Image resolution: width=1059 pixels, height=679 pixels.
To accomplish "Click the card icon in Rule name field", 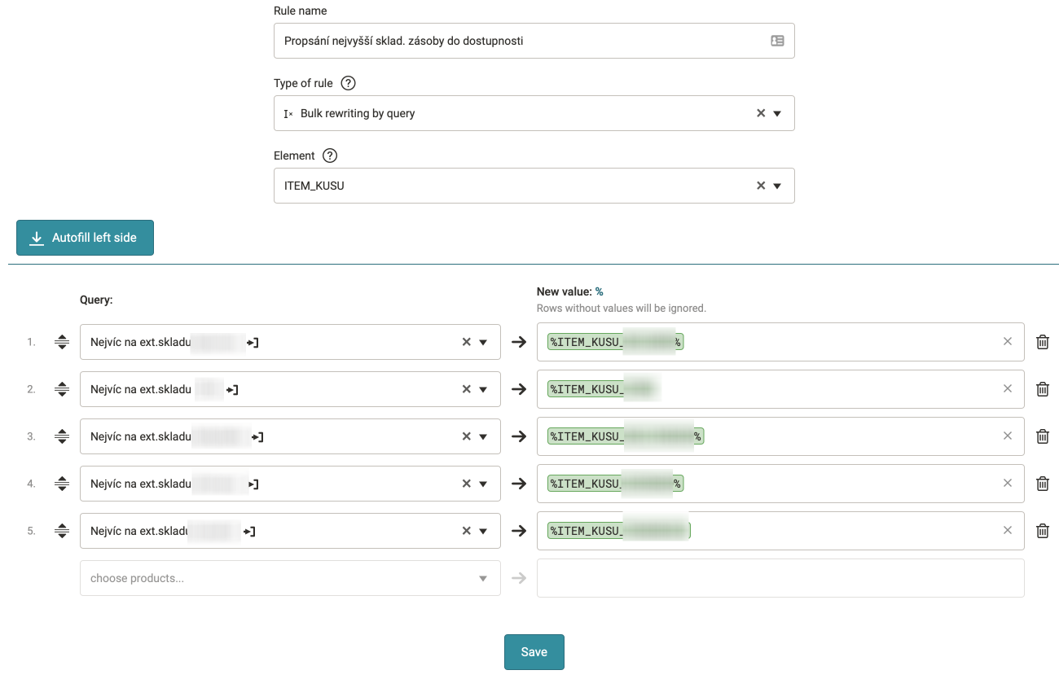I will tap(777, 41).
